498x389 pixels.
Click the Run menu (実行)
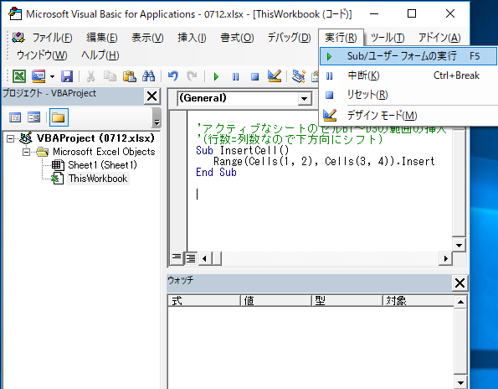tap(341, 38)
